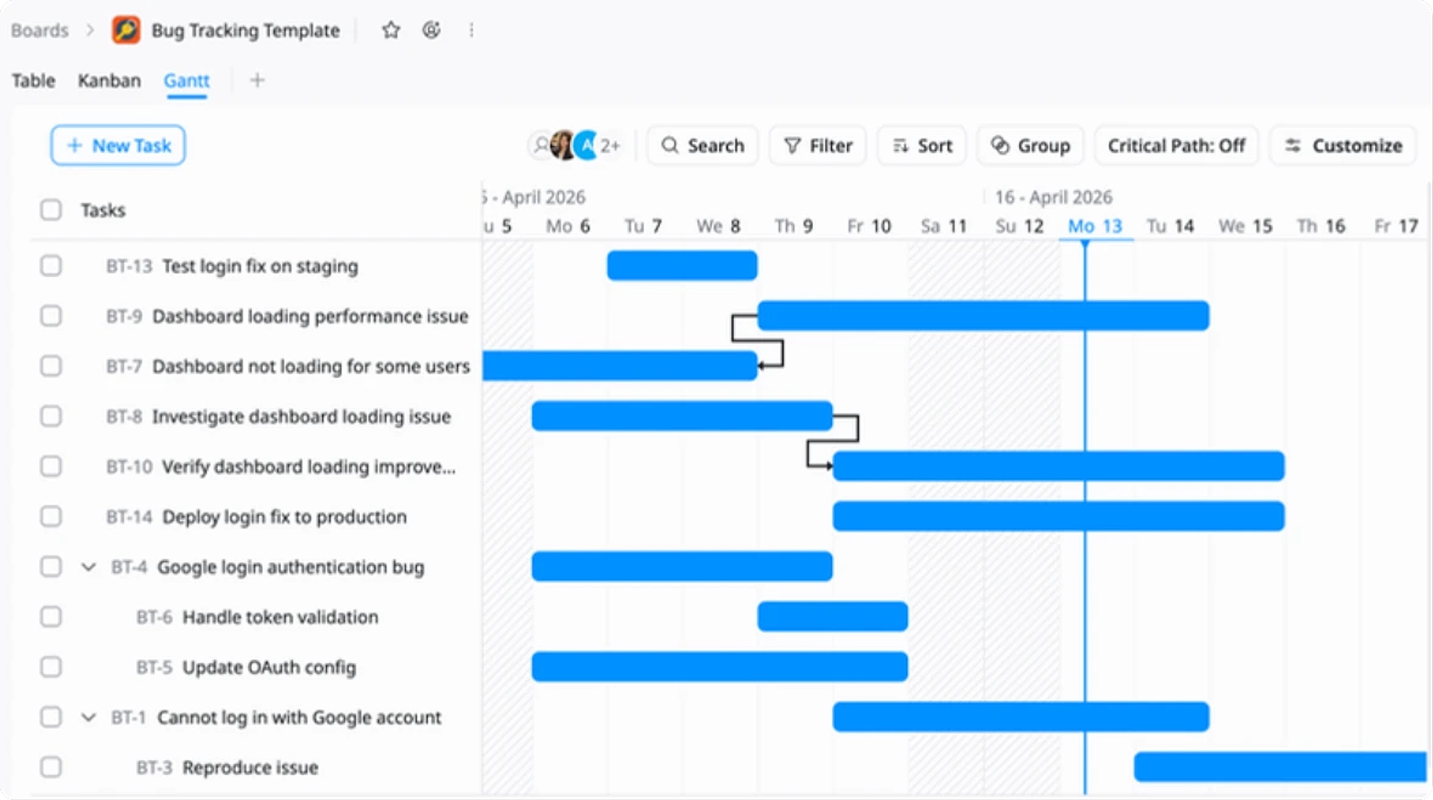
Task: Check the BT-7 Dashboard not loading checkbox
Action: [51, 366]
